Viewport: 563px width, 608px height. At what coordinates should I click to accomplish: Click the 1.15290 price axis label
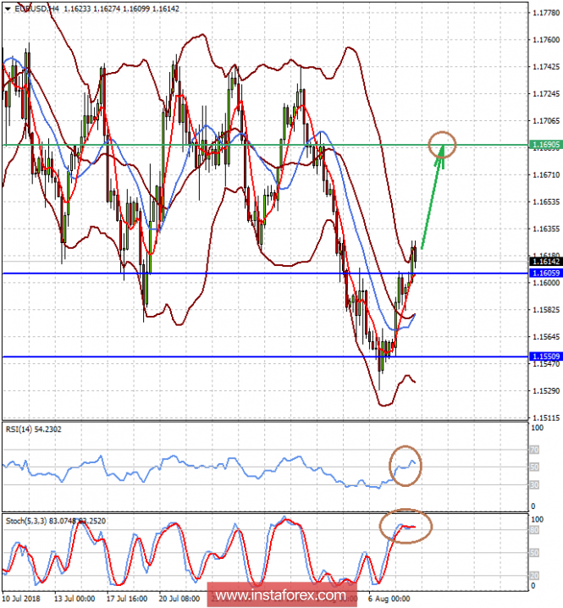pyautogui.click(x=546, y=391)
